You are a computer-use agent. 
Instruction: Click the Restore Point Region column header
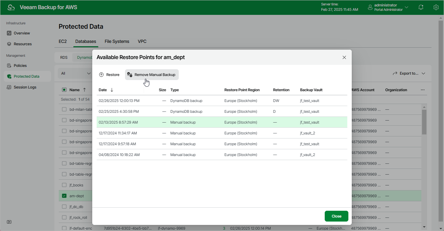(x=242, y=90)
